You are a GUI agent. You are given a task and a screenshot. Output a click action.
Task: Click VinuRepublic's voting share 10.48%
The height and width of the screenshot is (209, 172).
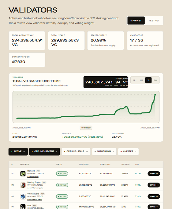coord(125,196)
